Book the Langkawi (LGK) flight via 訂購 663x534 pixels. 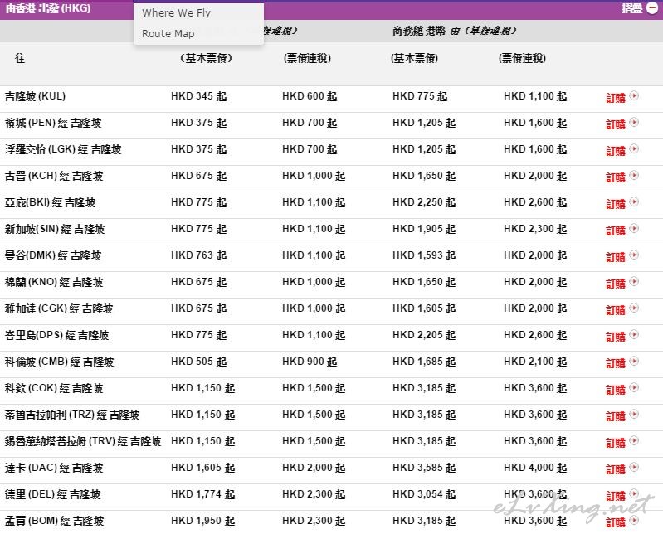tap(615, 151)
